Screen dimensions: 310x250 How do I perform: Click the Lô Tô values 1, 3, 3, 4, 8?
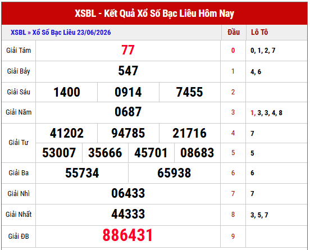tap(266, 113)
